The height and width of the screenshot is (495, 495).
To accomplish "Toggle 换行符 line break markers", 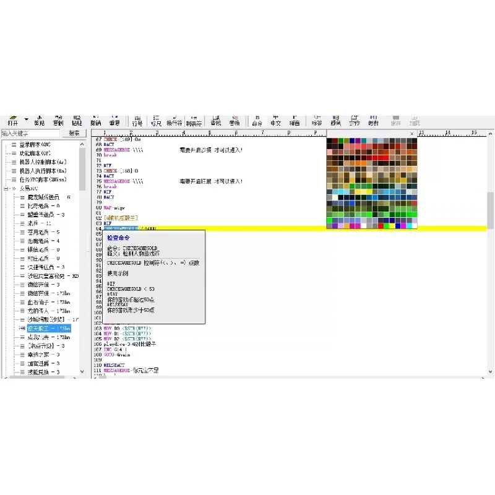I will (174, 121).
